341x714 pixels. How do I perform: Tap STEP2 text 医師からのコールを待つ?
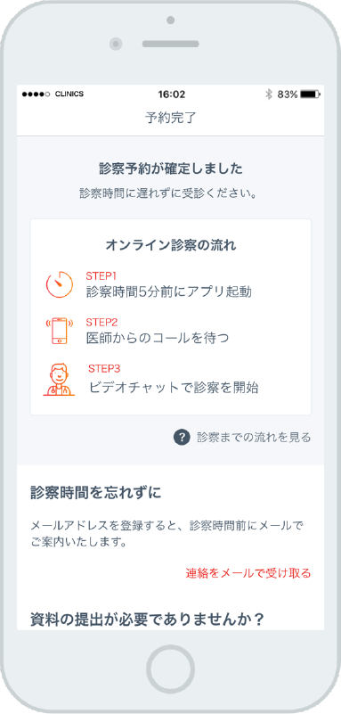pos(158,339)
